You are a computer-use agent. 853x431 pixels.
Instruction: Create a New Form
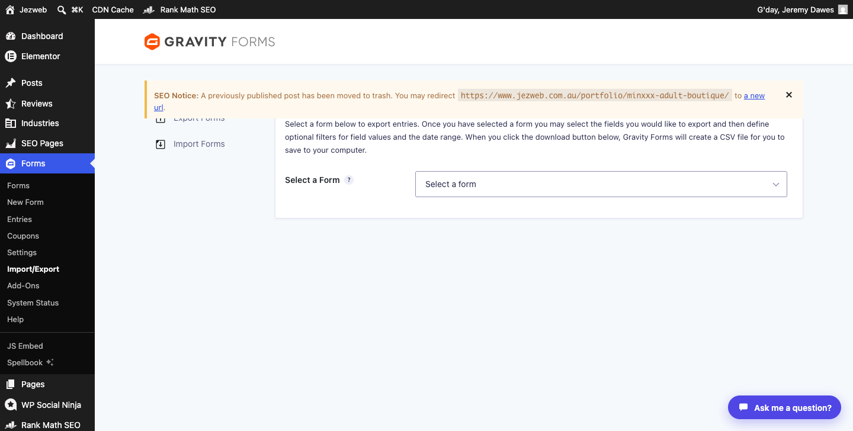pos(25,202)
